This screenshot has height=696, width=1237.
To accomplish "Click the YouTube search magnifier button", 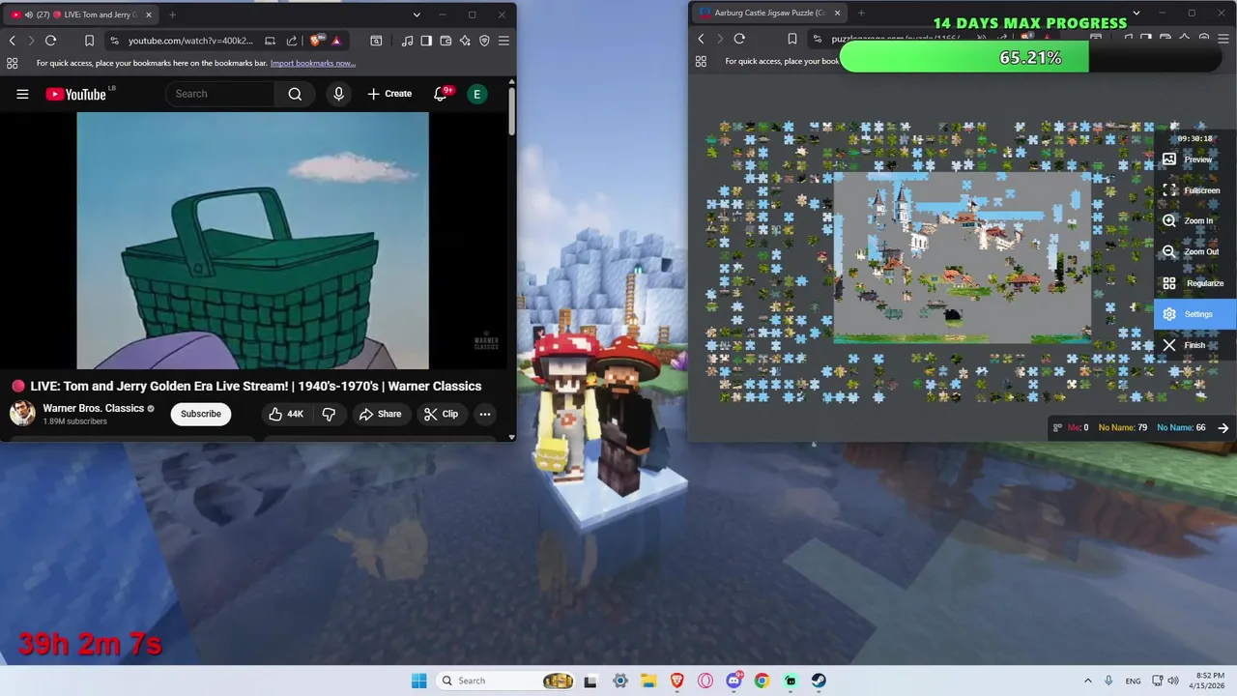I will [x=295, y=94].
